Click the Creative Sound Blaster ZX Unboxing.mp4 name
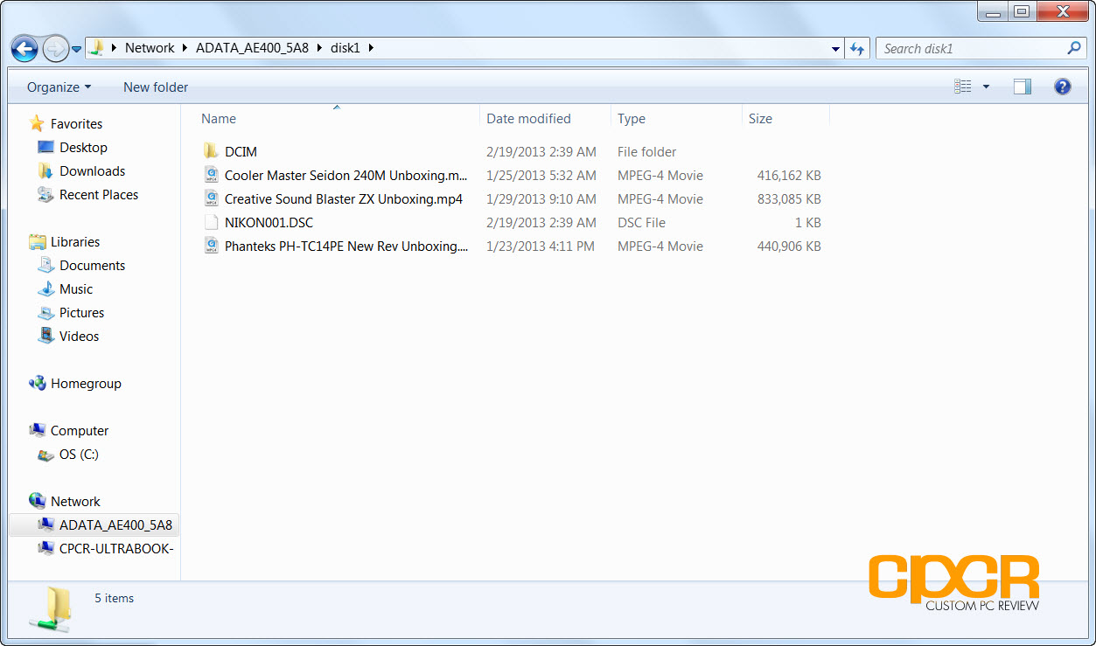The image size is (1096, 646). point(344,198)
